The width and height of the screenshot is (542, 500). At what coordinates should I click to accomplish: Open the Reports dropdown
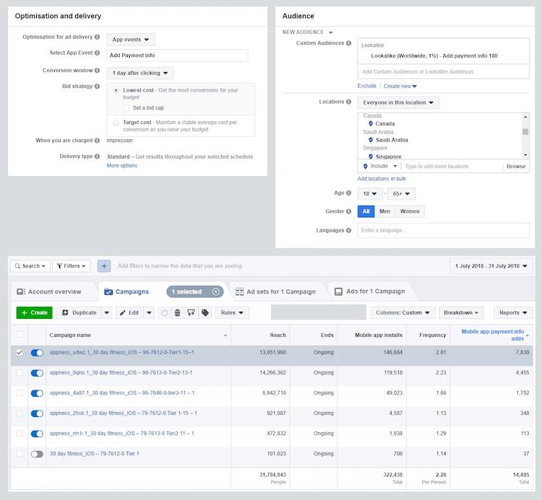point(513,312)
